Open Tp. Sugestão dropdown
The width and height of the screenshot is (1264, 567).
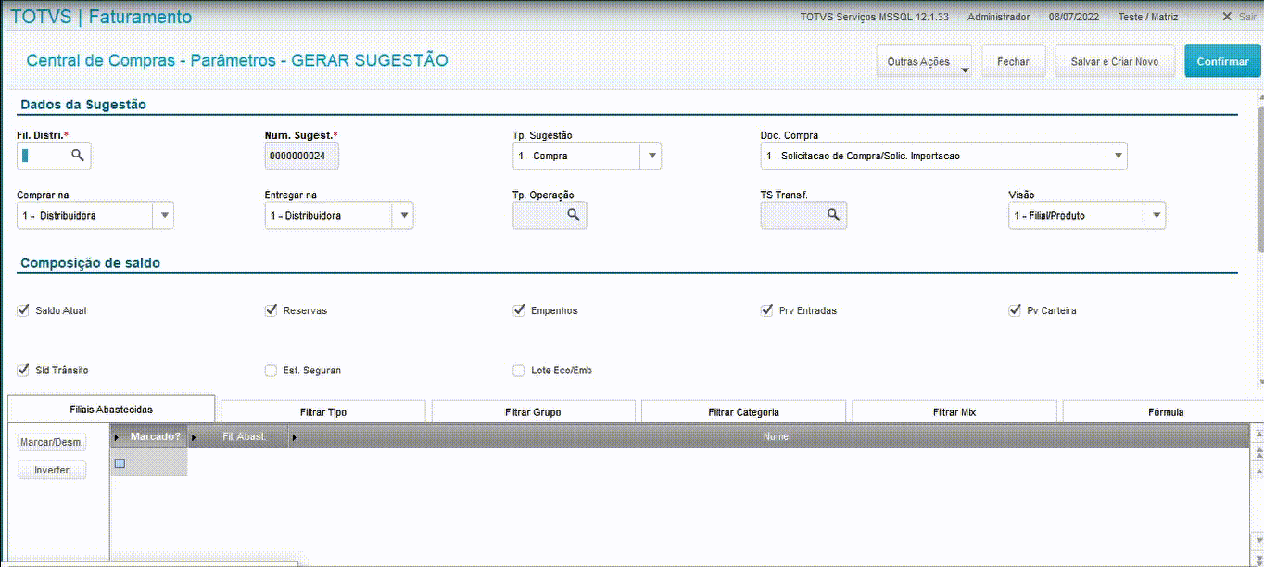click(x=652, y=156)
